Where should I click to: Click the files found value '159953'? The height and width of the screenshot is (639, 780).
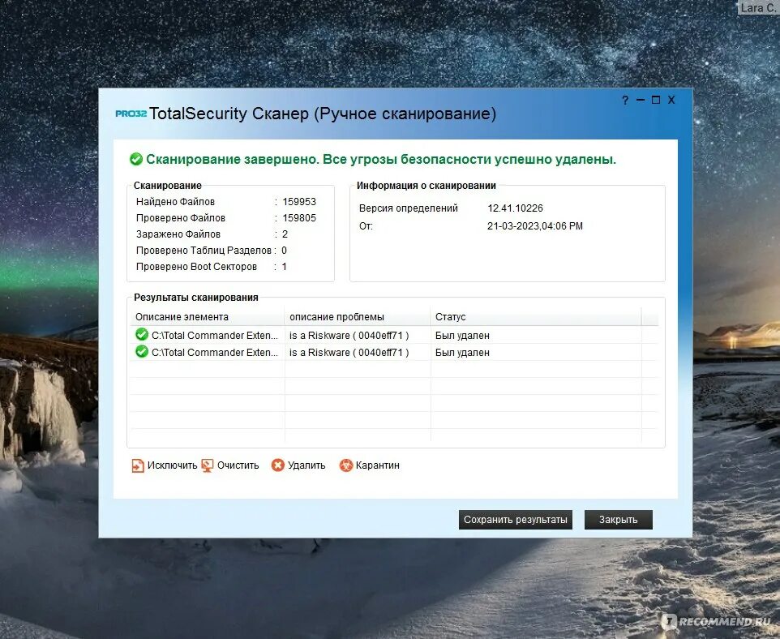pyautogui.click(x=299, y=202)
